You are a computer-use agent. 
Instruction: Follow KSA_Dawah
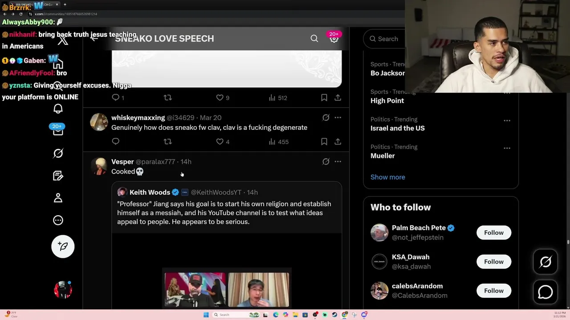(494, 262)
